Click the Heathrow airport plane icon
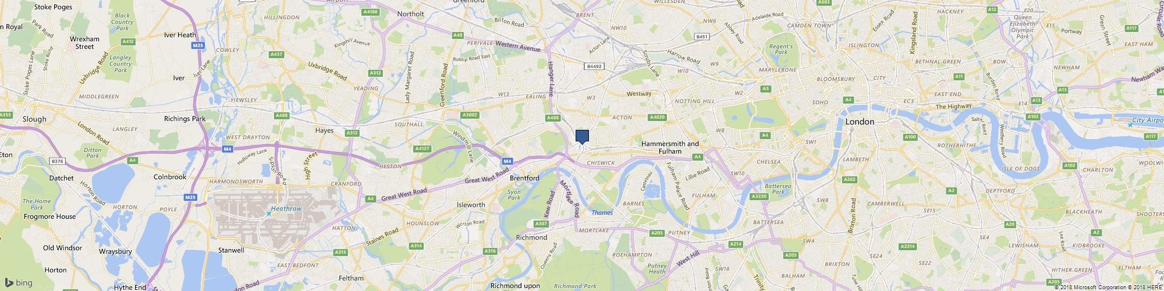The image size is (1164, 291). click(x=268, y=214)
